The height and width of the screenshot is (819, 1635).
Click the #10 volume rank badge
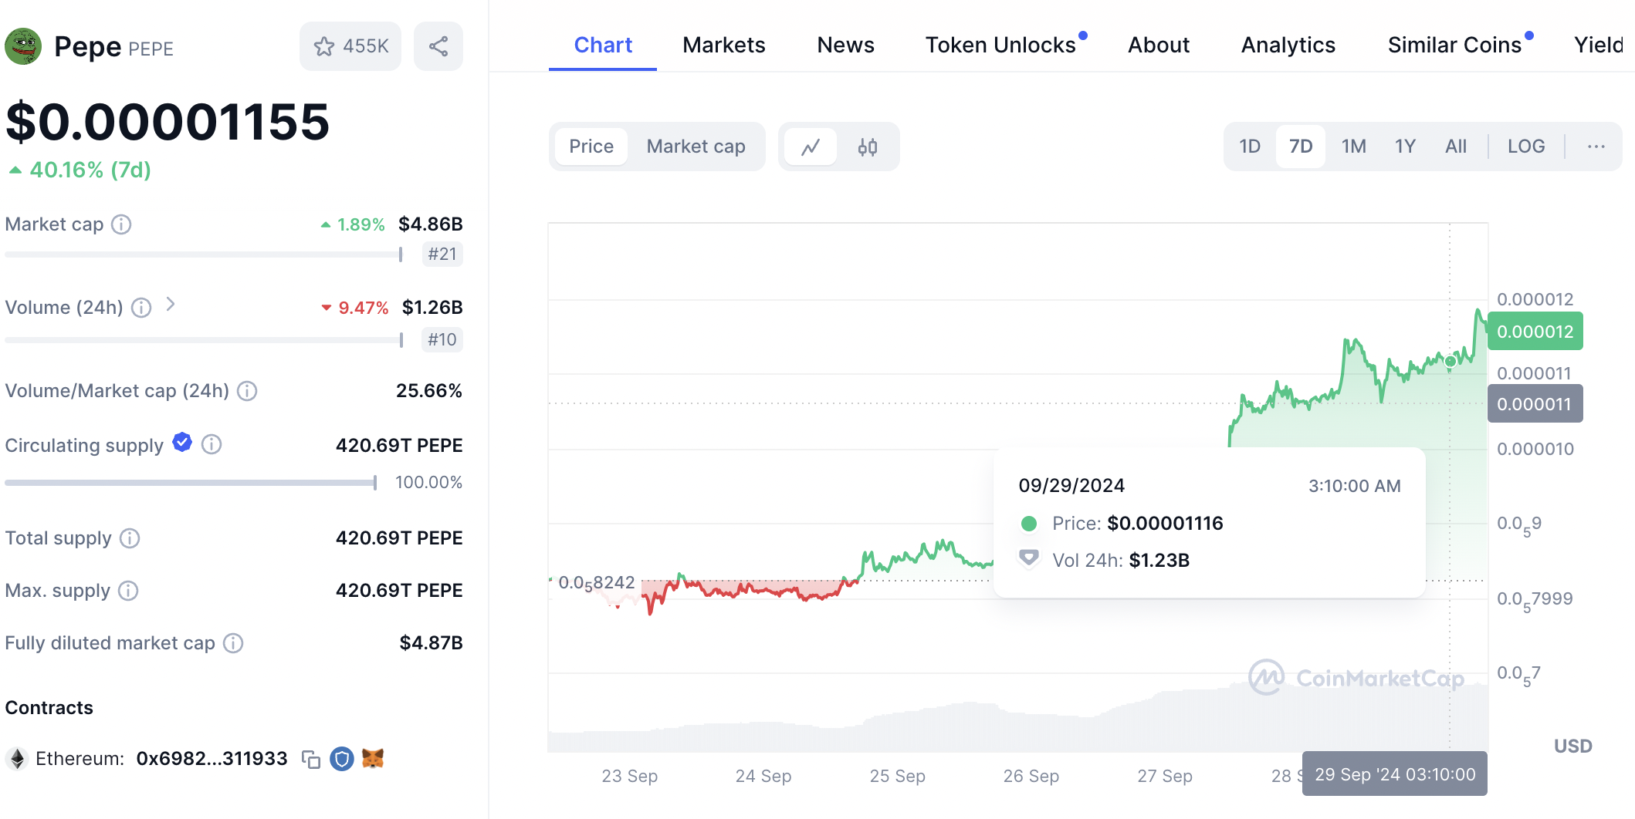point(442,339)
